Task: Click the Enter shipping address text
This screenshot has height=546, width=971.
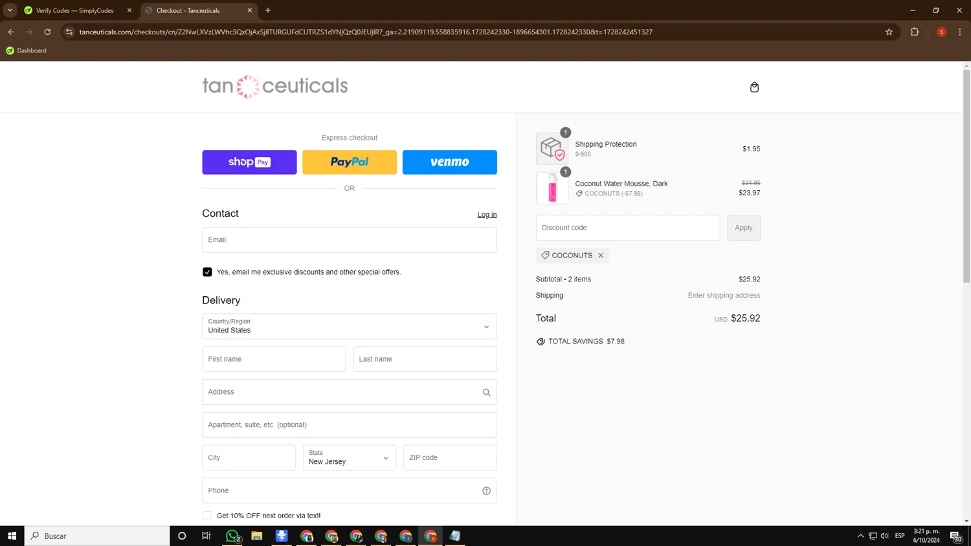Action: tap(724, 296)
